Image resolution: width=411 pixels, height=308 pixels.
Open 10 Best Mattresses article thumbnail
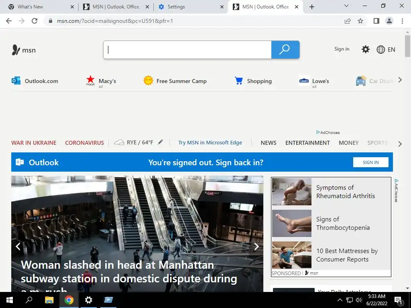click(x=292, y=255)
